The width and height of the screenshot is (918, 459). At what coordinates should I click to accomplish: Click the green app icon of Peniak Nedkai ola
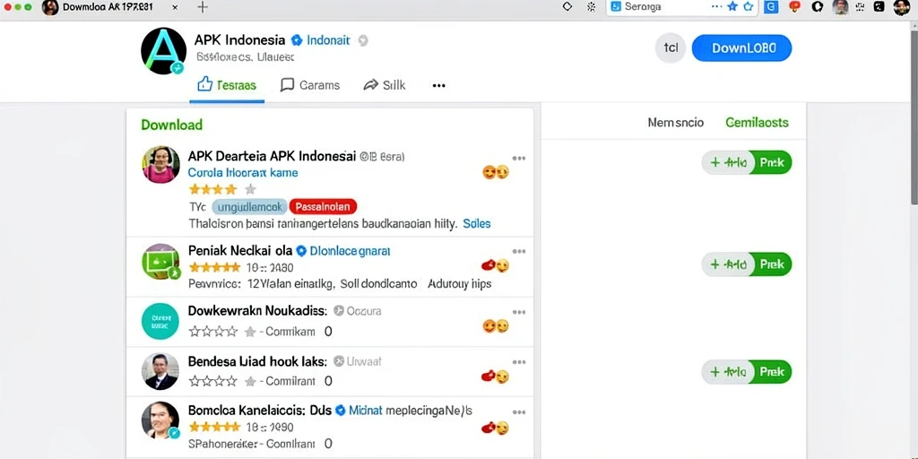click(x=160, y=261)
